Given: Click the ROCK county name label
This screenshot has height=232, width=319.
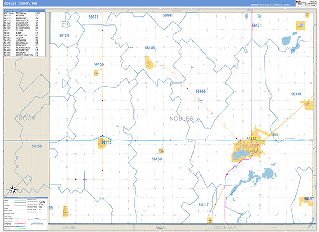Looking at the screenshot, I should (x=27, y=118).
